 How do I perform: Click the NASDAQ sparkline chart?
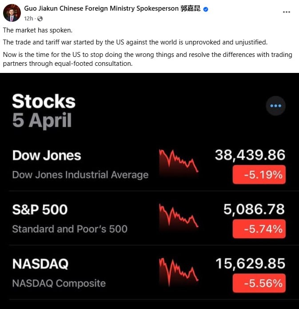(x=179, y=270)
